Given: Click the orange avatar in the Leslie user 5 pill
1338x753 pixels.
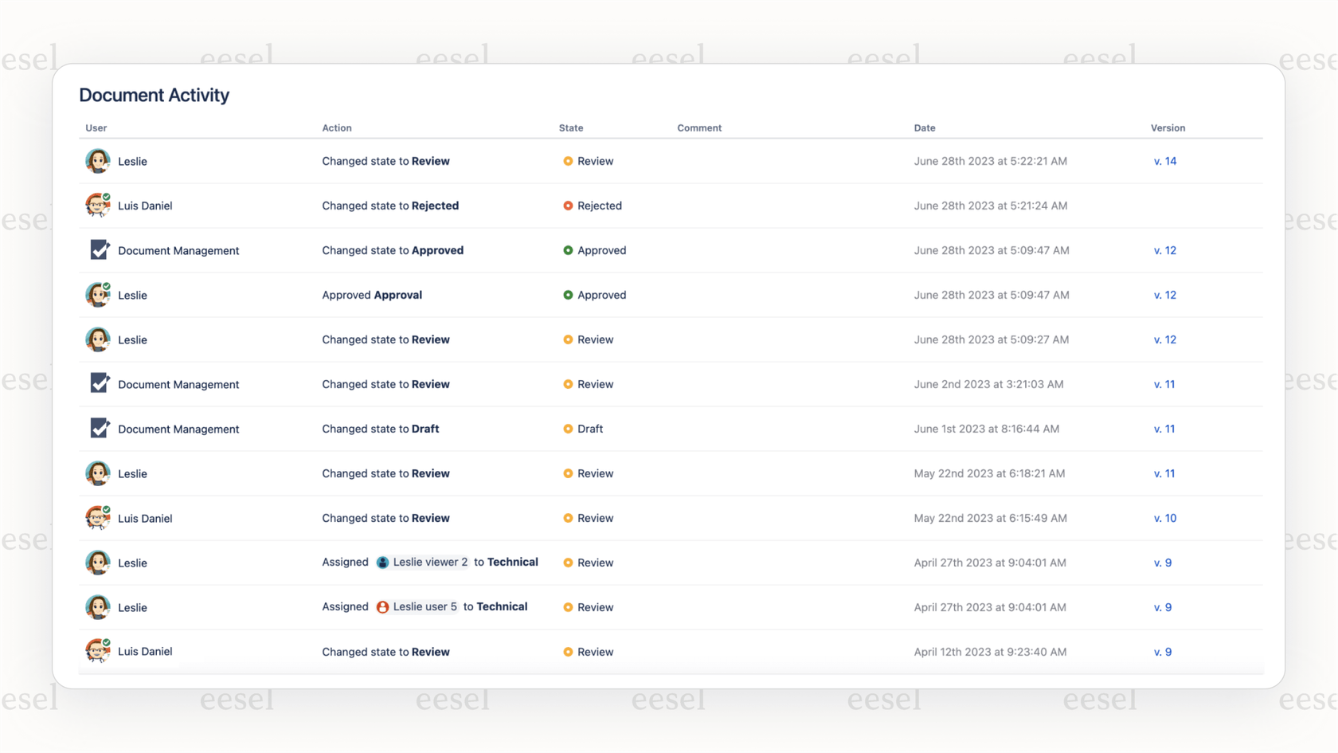Looking at the screenshot, I should click(x=383, y=606).
